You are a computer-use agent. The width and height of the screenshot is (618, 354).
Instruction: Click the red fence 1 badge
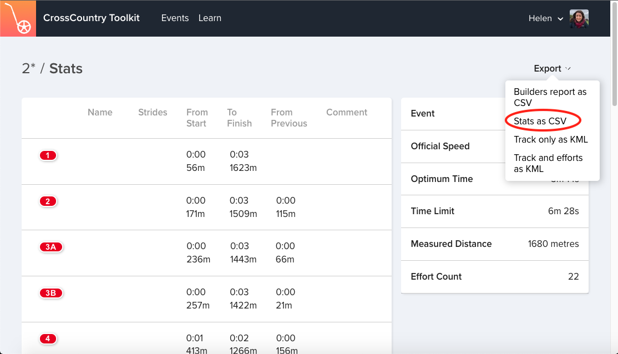[x=48, y=155]
